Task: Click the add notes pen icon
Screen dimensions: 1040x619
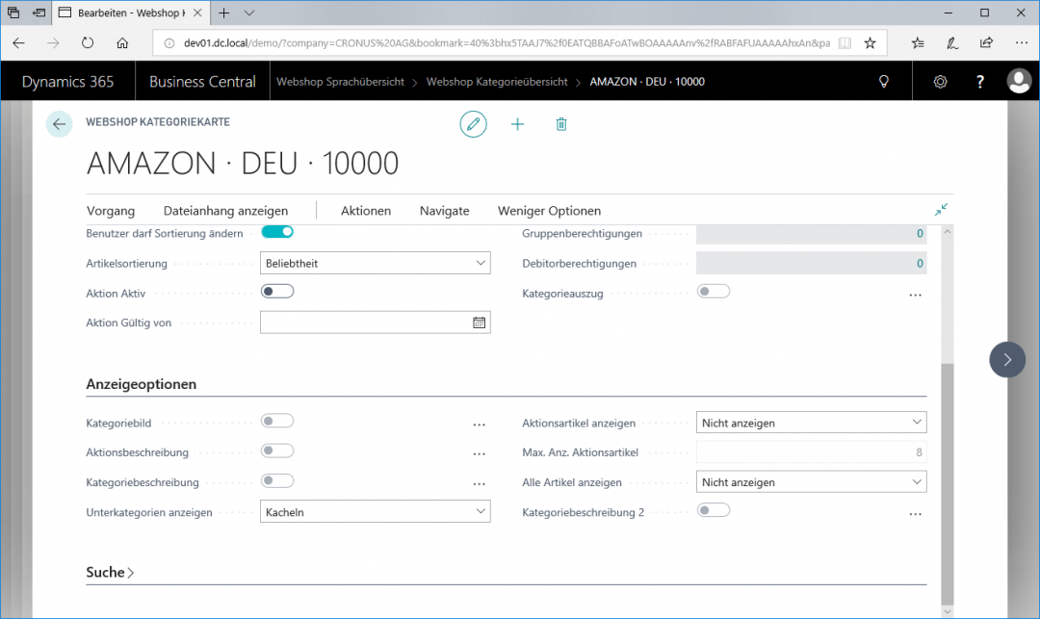Action: tap(951, 43)
